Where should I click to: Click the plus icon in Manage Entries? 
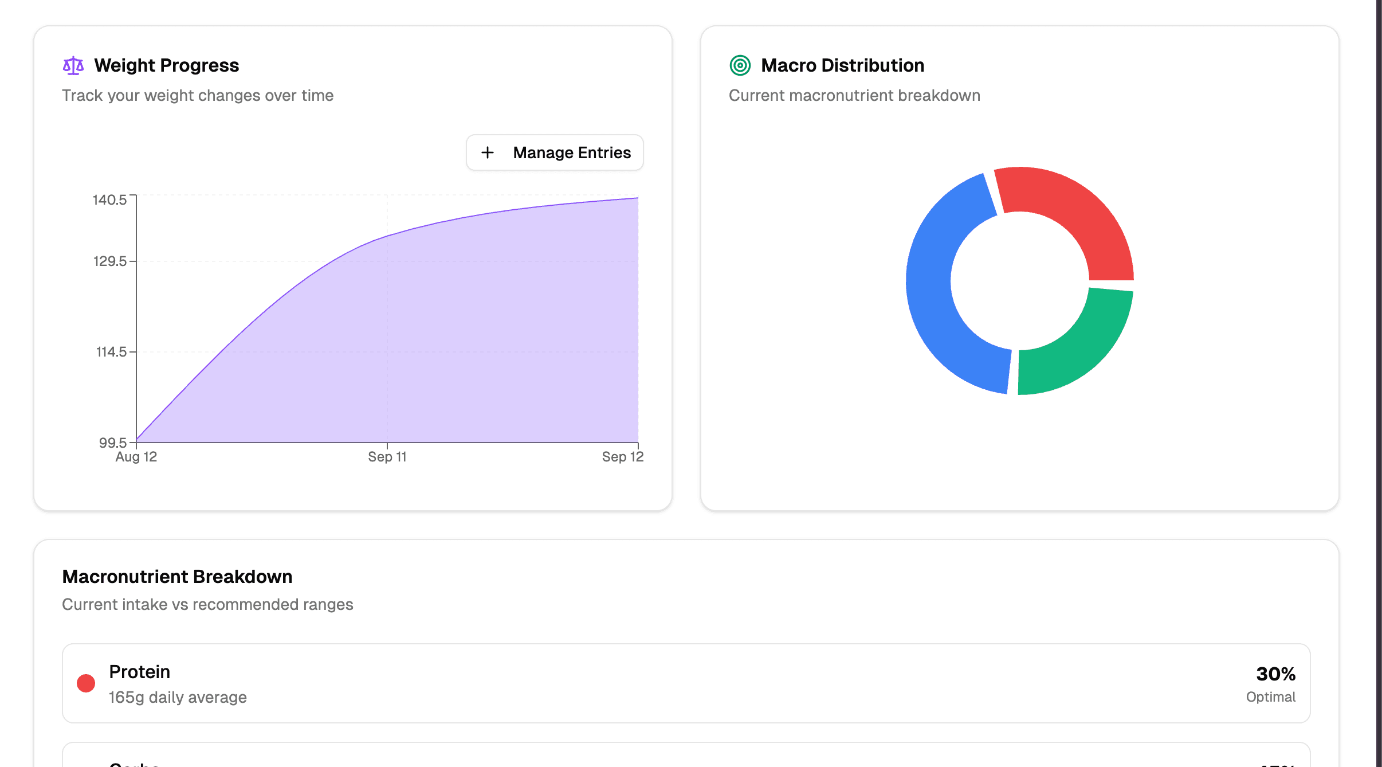coord(488,152)
